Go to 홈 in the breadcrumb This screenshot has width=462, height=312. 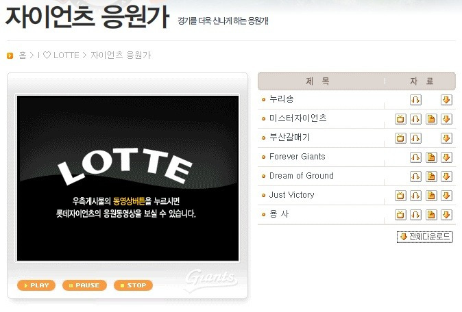[x=23, y=55]
